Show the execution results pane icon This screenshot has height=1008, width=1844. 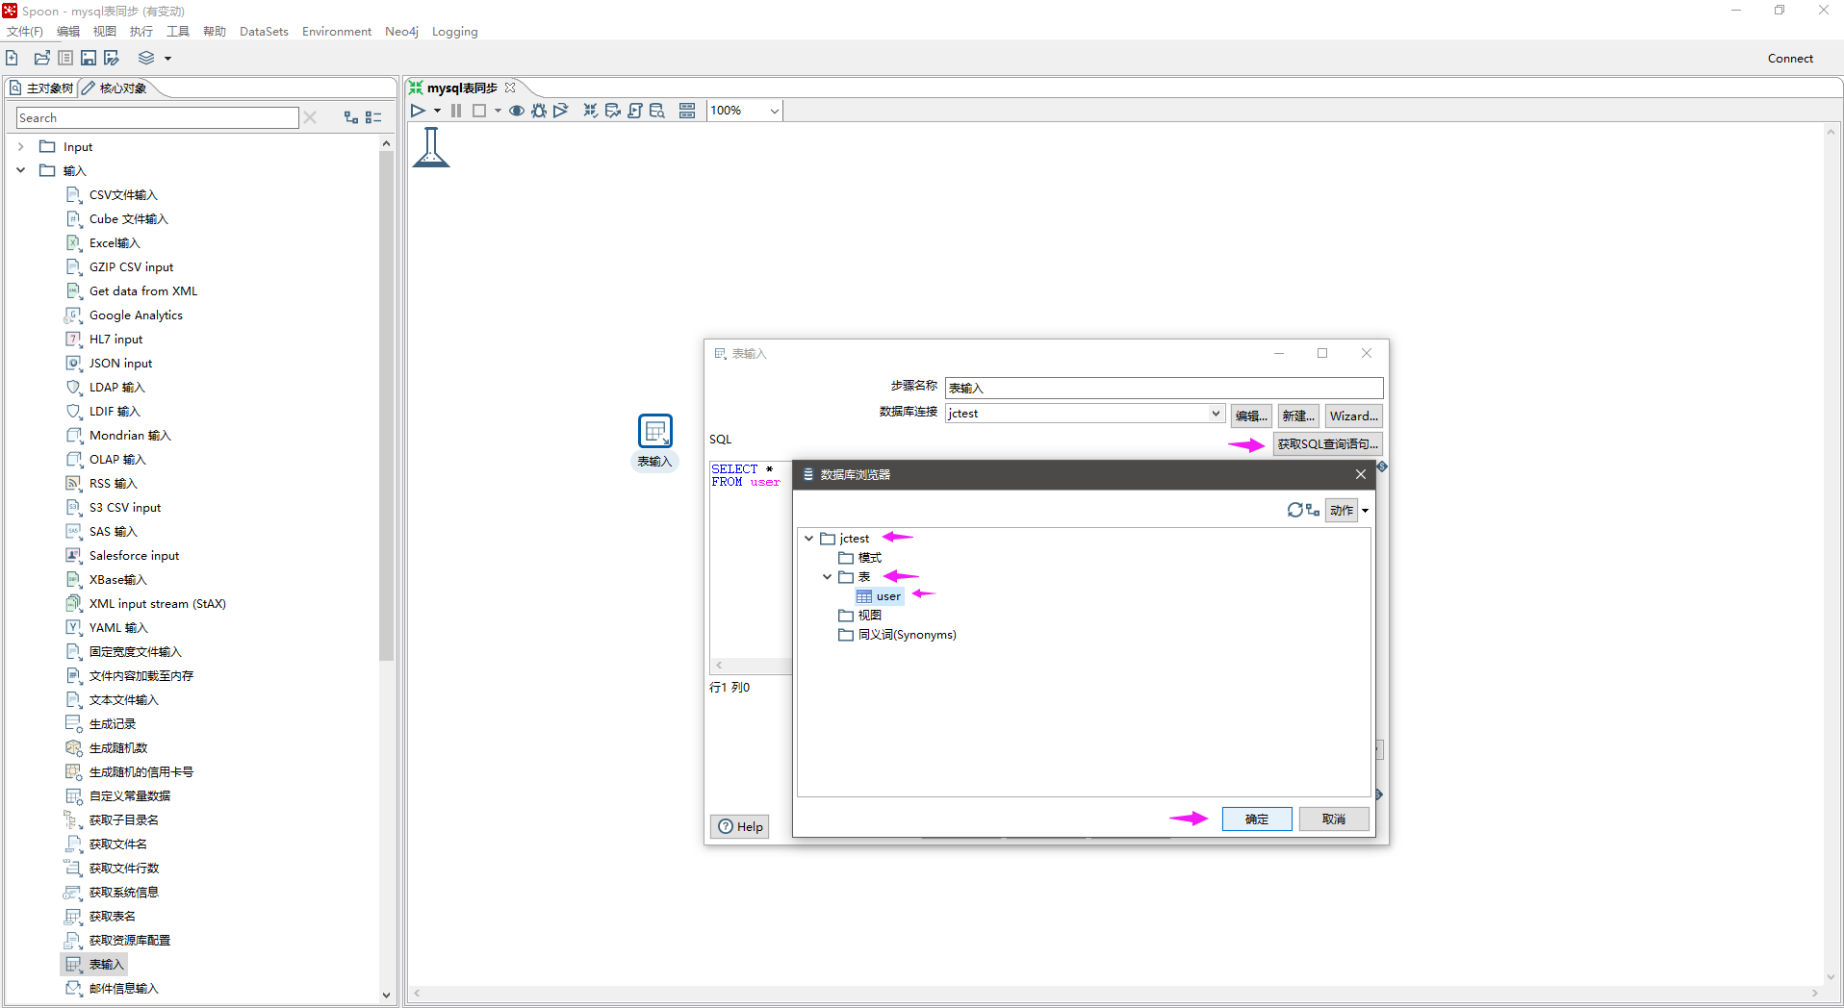pos(687,111)
